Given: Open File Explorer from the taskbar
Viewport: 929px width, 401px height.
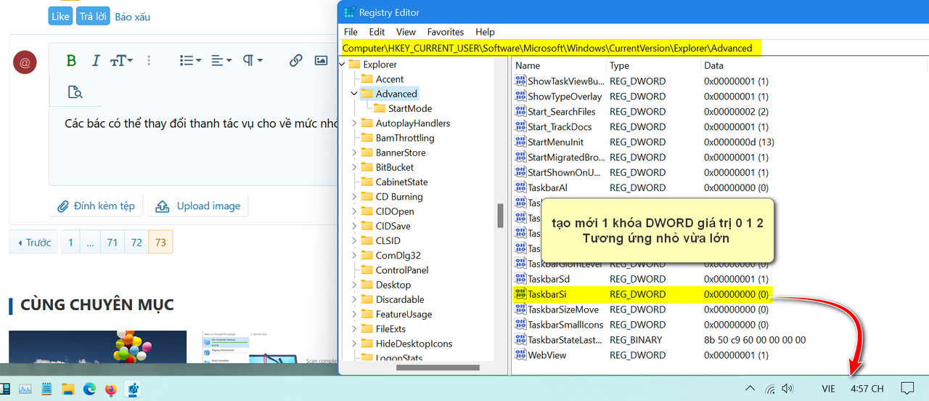Looking at the screenshot, I should coord(67,389).
